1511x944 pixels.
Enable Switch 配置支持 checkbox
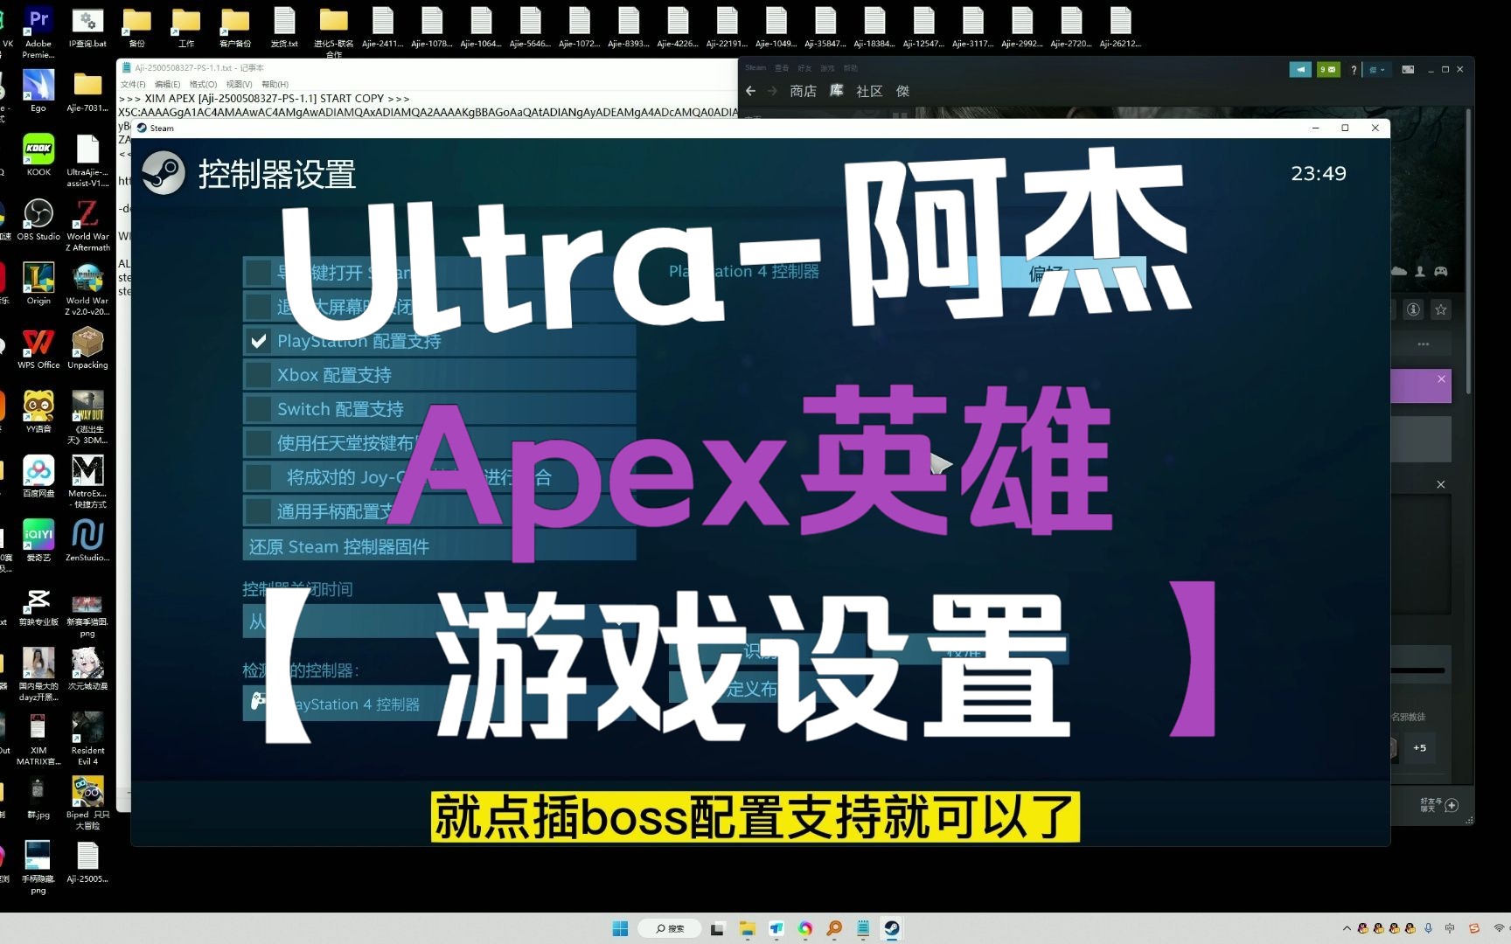pos(257,408)
